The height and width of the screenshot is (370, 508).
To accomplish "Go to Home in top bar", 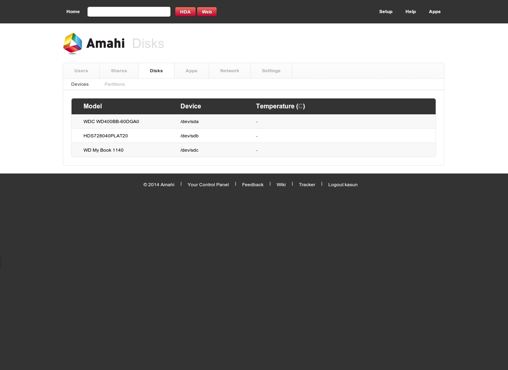I will (x=73, y=12).
